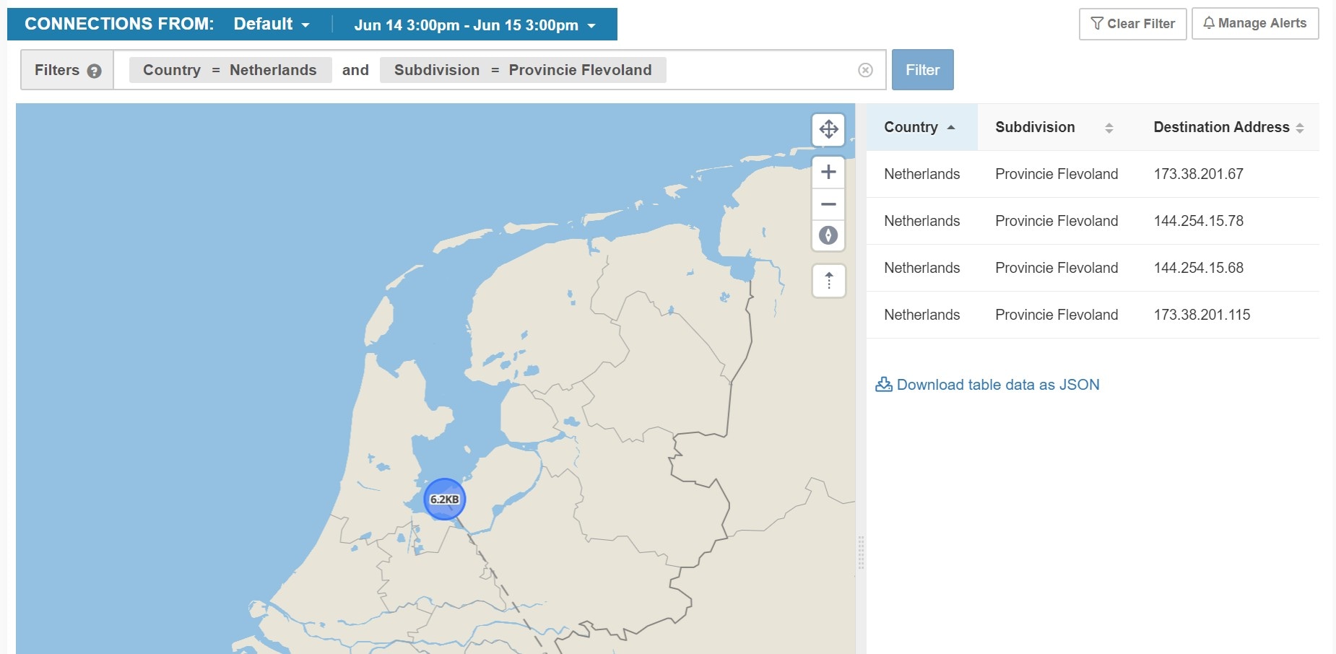This screenshot has width=1336, height=654.
Task: Click the map pan/move control icon
Action: [x=828, y=129]
